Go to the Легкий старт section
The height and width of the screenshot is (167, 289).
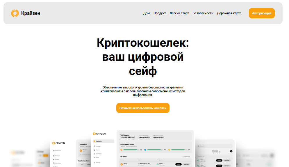179,13
